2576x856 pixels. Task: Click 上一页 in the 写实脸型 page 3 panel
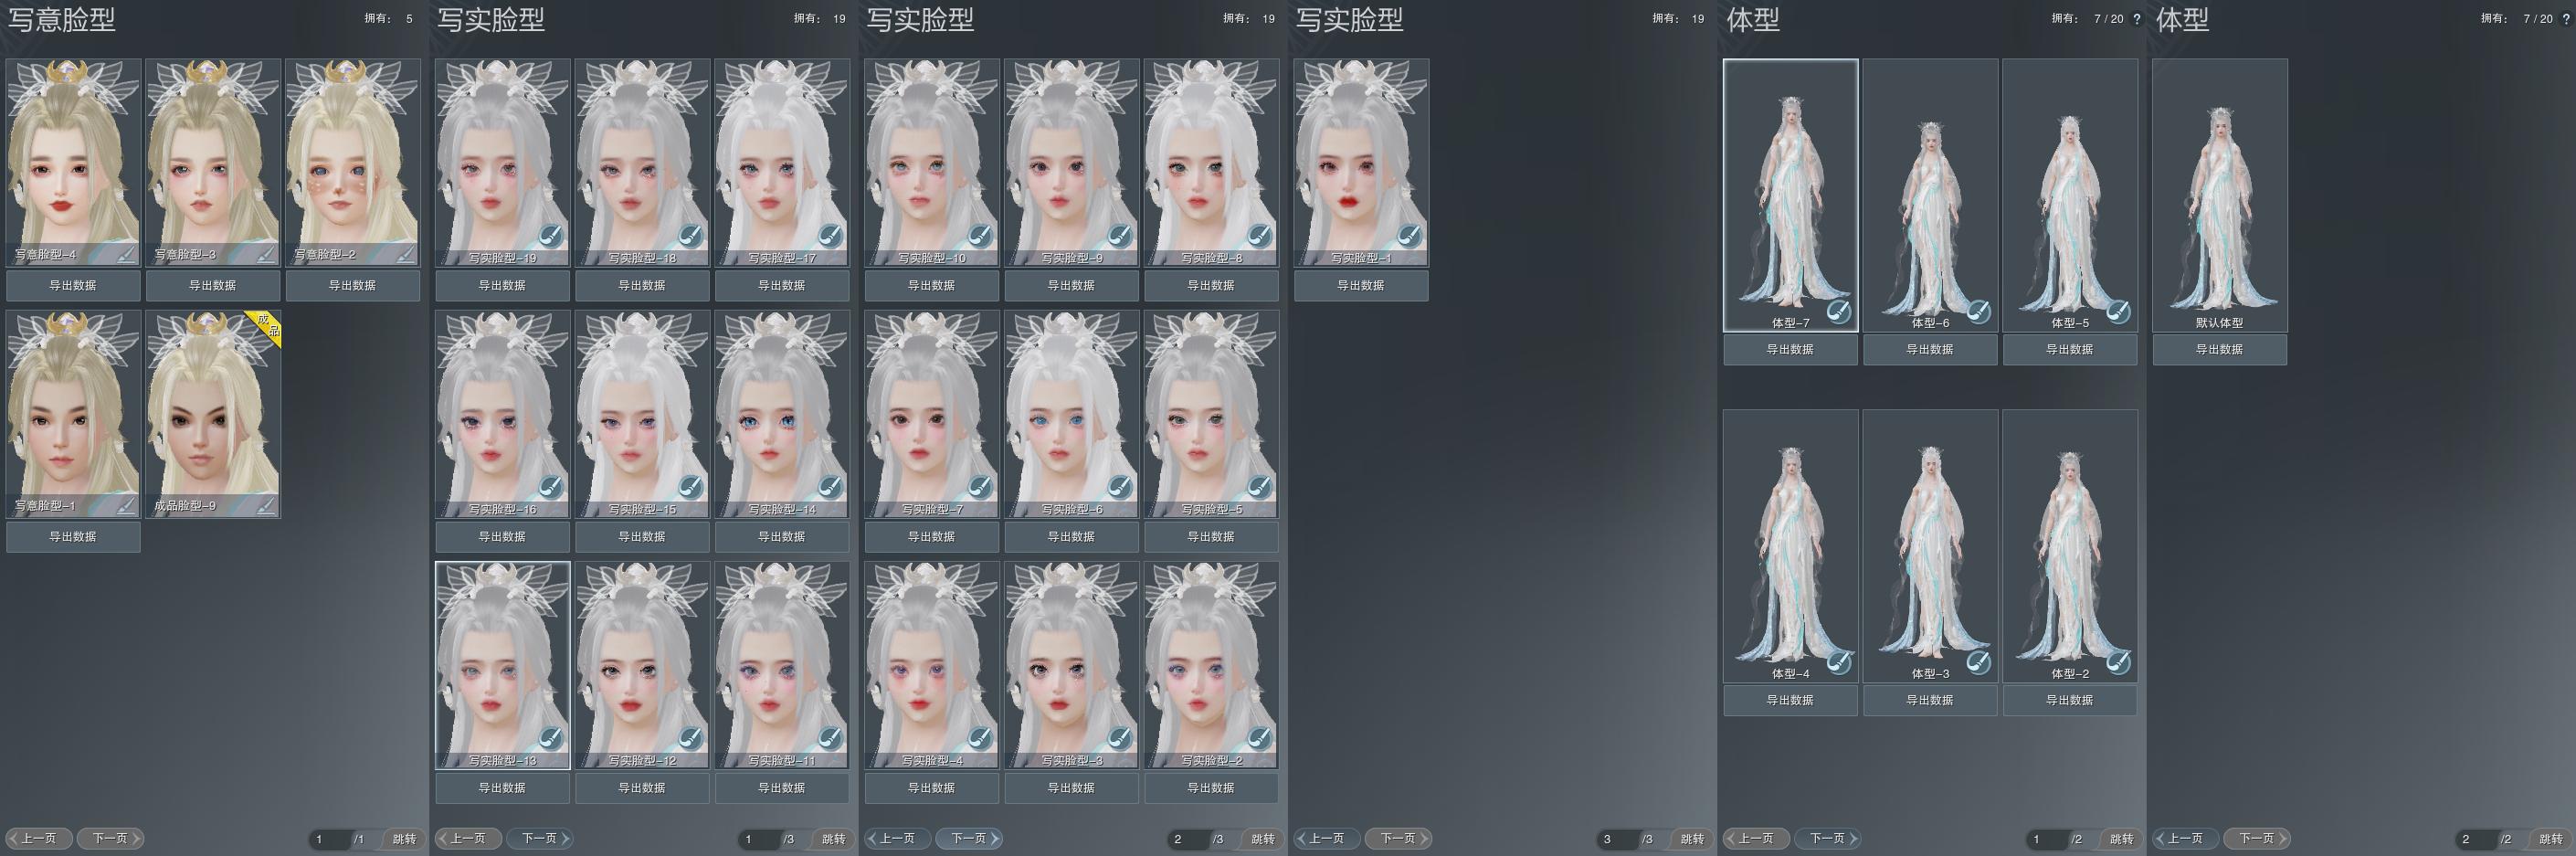click(1327, 839)
